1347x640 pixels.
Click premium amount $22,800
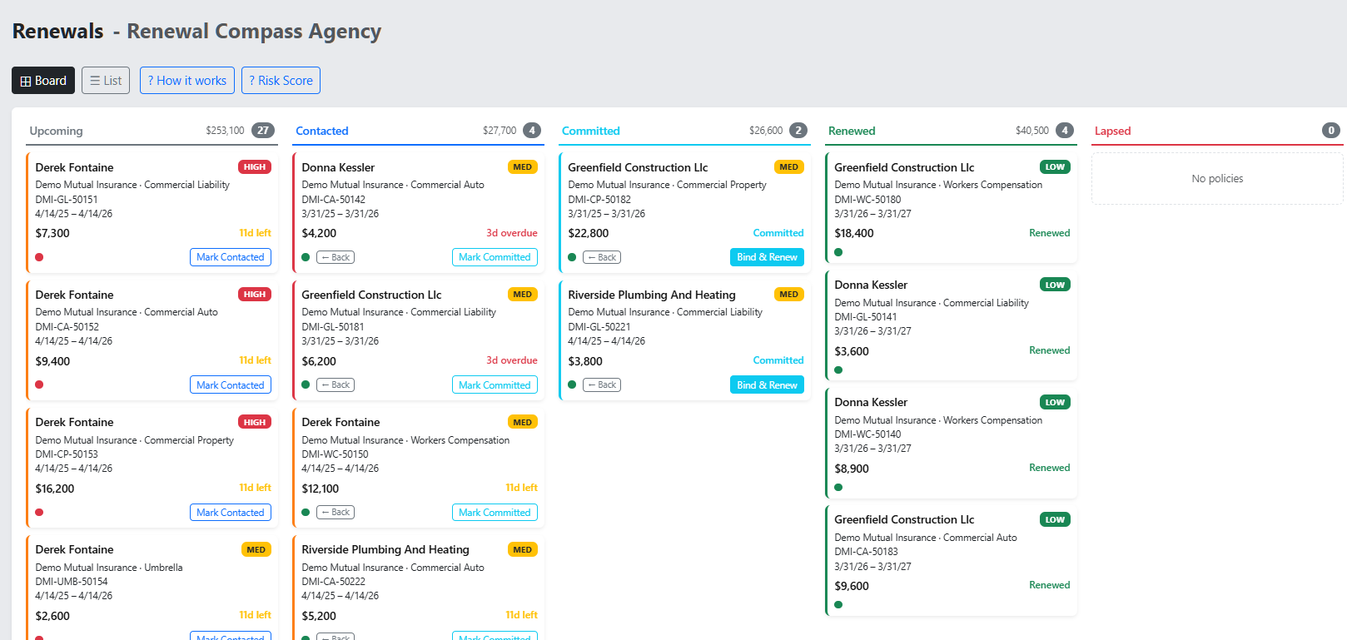(589, 233)
